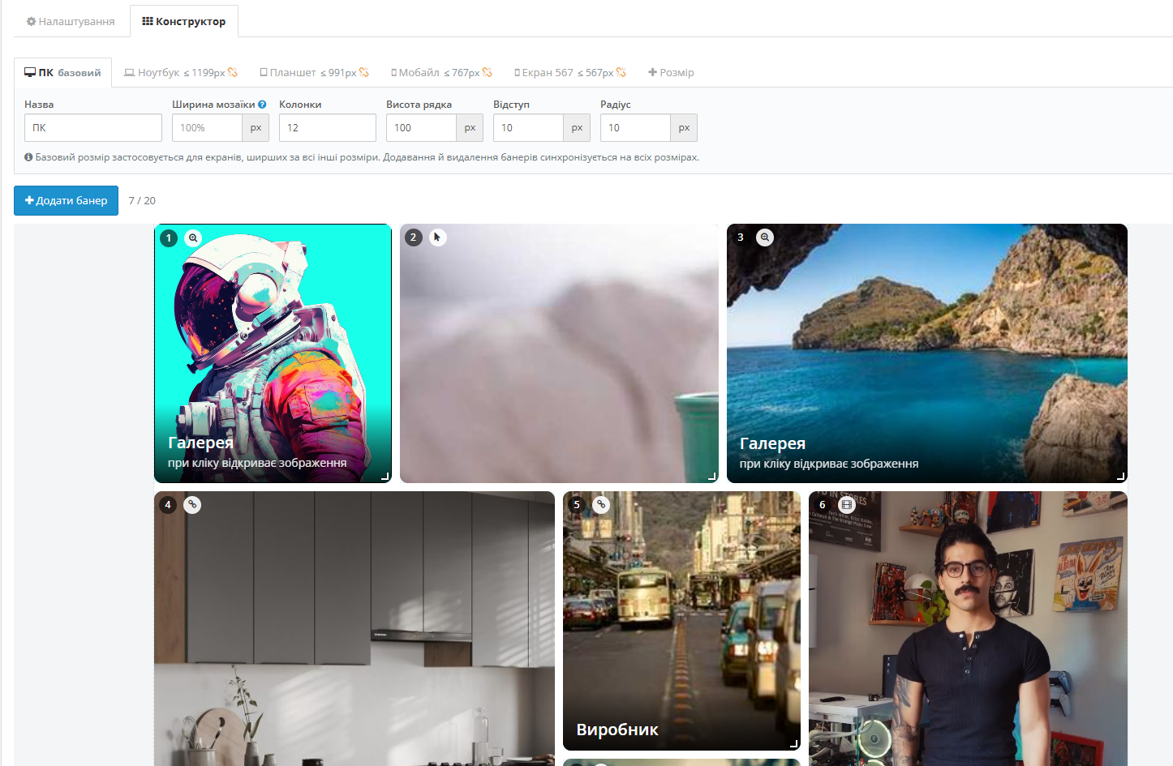Image resolution: width=1173 pixels, height=766 pixels.
Task: Click the cursor icon on banner 2
Action: pyautogui.click(x=437, y=238)
